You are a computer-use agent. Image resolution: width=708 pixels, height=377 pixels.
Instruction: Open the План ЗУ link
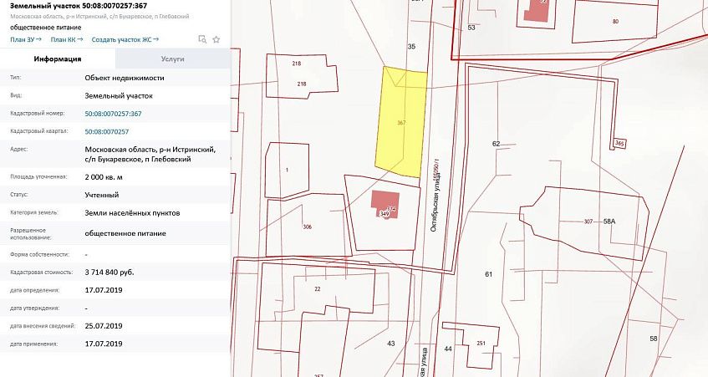click(x=25, y=39)
